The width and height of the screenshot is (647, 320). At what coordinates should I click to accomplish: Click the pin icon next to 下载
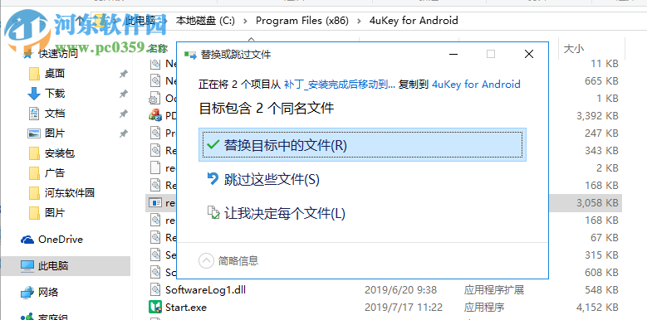pos(123,94)
